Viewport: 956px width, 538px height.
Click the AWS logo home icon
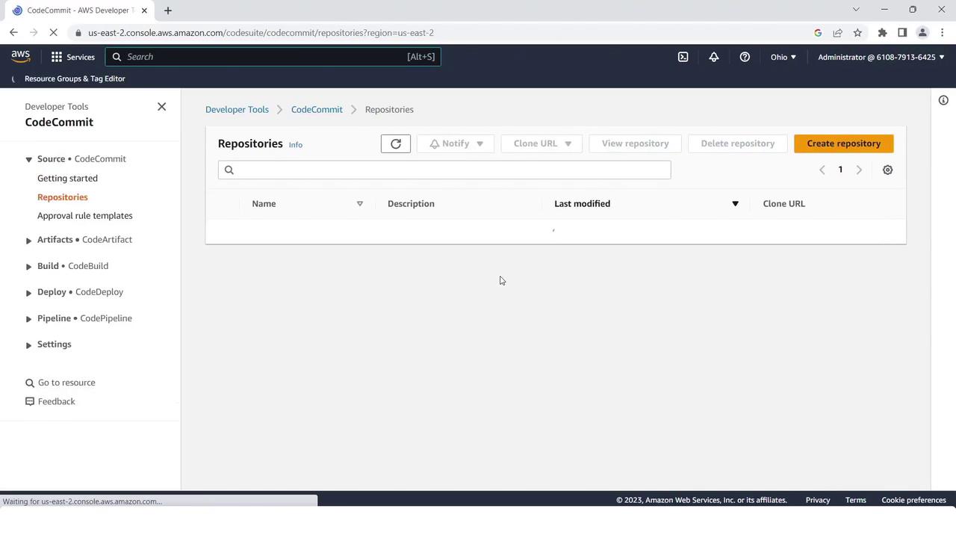click(21, 57)
